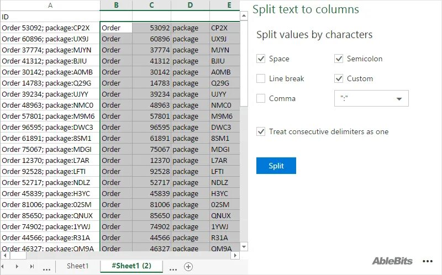Select column D header

190,5
